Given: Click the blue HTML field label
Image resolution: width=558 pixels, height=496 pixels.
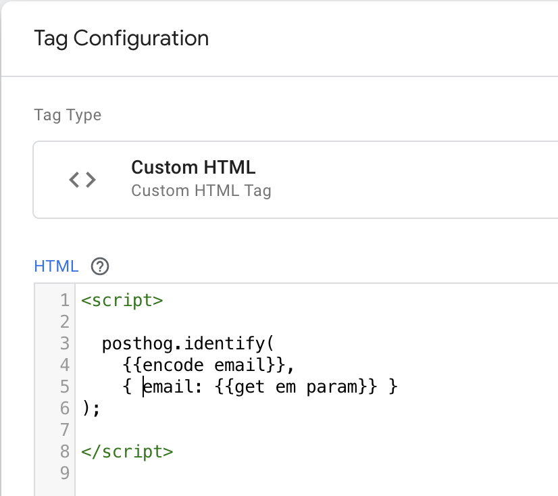Looking at the screenshot, I should [x=56, y=266].
